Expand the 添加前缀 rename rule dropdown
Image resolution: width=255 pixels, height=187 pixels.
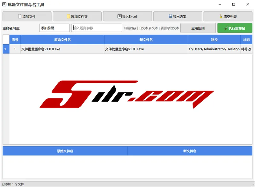[x=54, y=28]
